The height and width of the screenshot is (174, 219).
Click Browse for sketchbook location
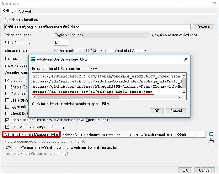point(203,27)
